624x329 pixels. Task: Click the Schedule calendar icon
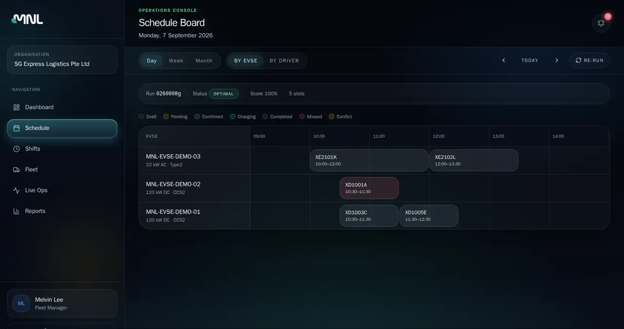[17, 128]
